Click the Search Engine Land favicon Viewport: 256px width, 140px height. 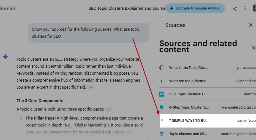click(162, 134)
